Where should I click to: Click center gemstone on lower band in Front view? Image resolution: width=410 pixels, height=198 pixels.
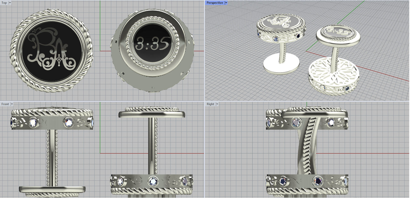pyautogui.click(x=153, y=181)
